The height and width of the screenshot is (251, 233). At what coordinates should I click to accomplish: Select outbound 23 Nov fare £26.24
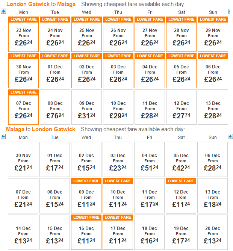pyautogui.click(x=24, y=34)
